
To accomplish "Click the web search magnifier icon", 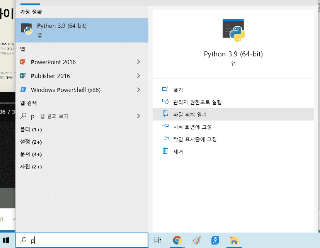I will pos(23,116).
